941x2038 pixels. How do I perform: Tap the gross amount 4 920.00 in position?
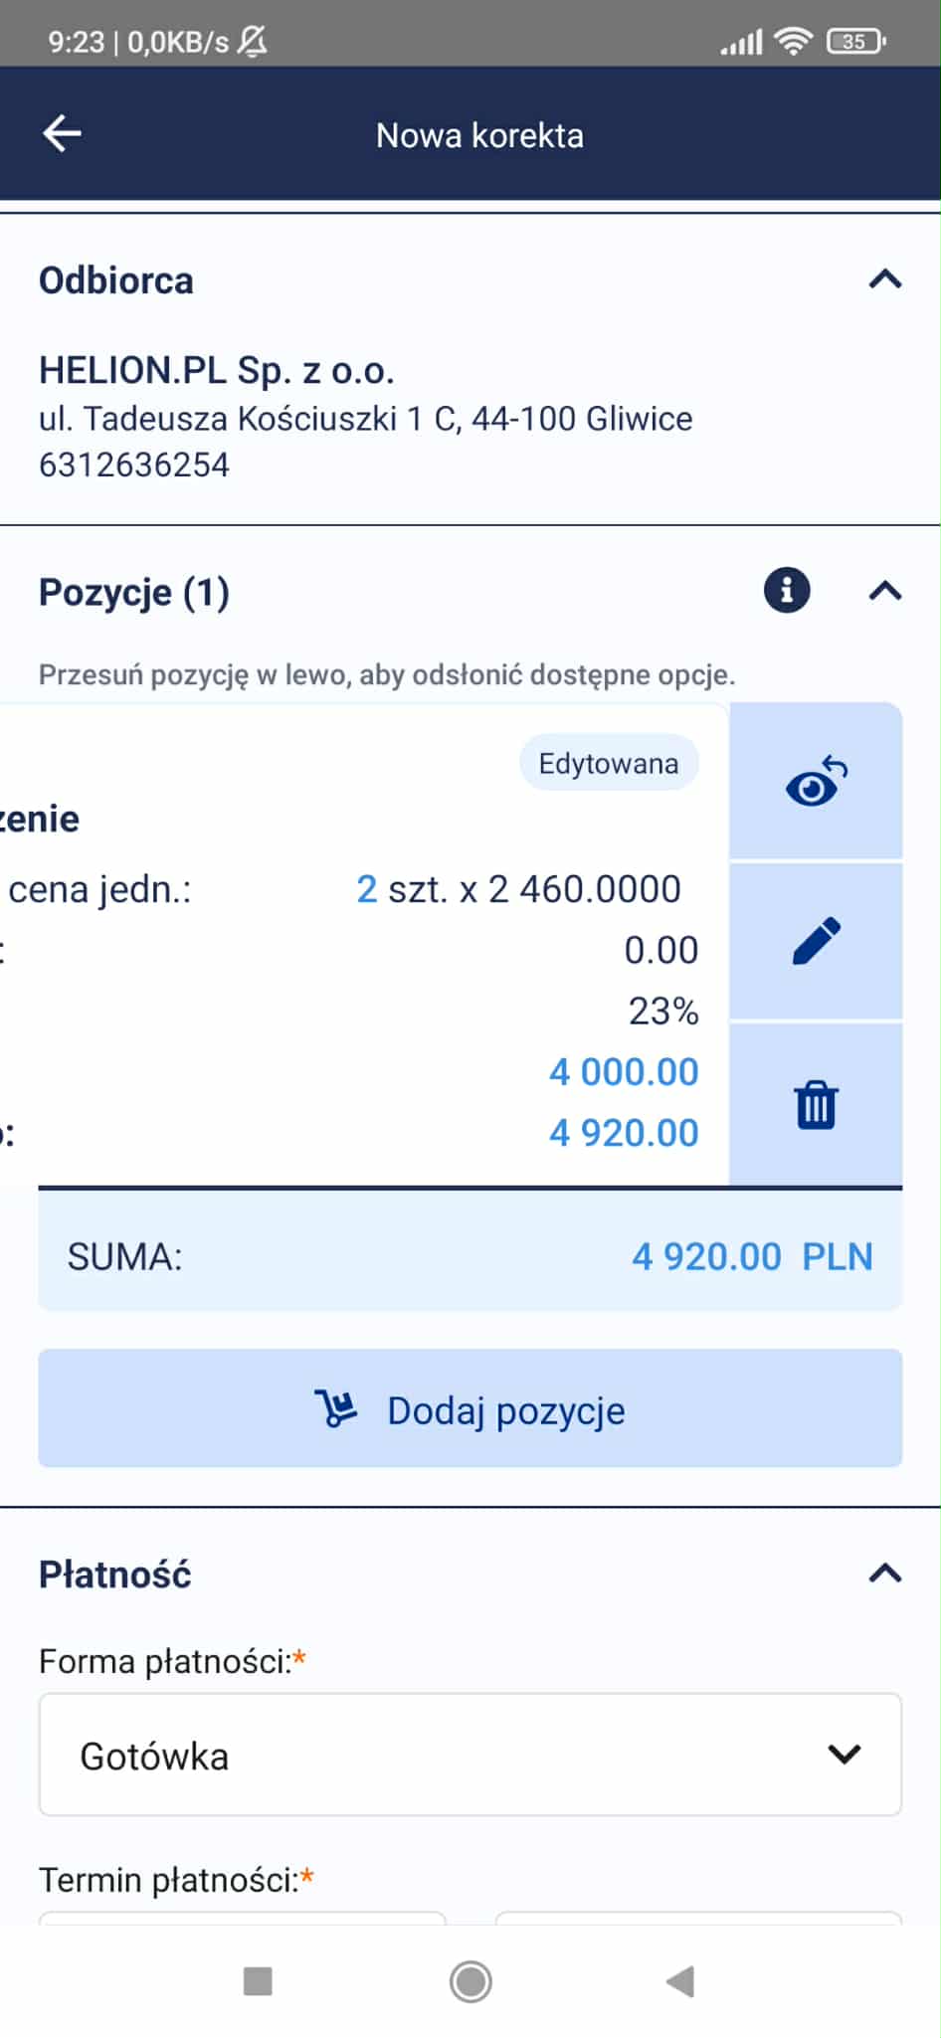coord(624,1133)
